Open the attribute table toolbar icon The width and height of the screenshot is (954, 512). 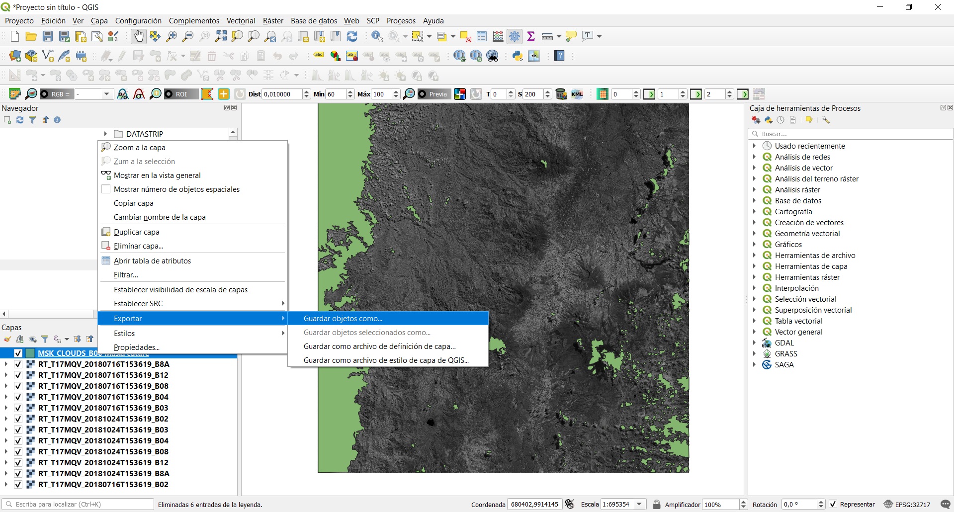482,36
